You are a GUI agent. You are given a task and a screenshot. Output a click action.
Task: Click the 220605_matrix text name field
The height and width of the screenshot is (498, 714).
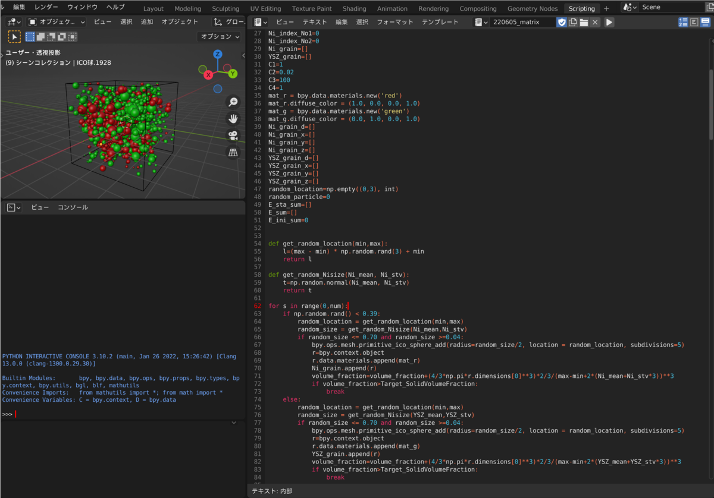pyautogui.click(x=523, y=22)
